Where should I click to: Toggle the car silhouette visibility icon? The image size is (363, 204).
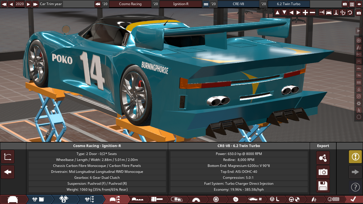coord(358,68)
